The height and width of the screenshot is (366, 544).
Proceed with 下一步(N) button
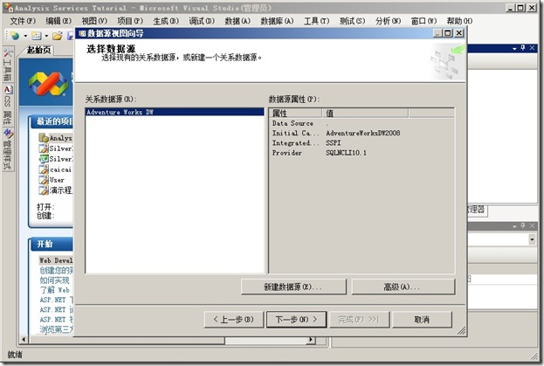click(296, 320)
